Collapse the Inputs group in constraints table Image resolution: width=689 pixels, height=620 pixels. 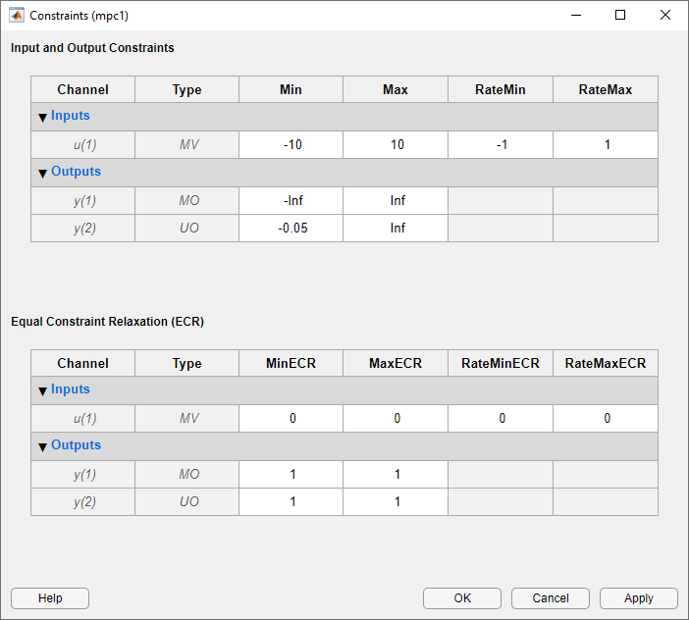43,117
